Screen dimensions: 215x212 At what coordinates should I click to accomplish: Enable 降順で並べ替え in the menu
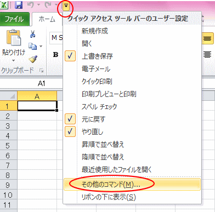point(132,157)
